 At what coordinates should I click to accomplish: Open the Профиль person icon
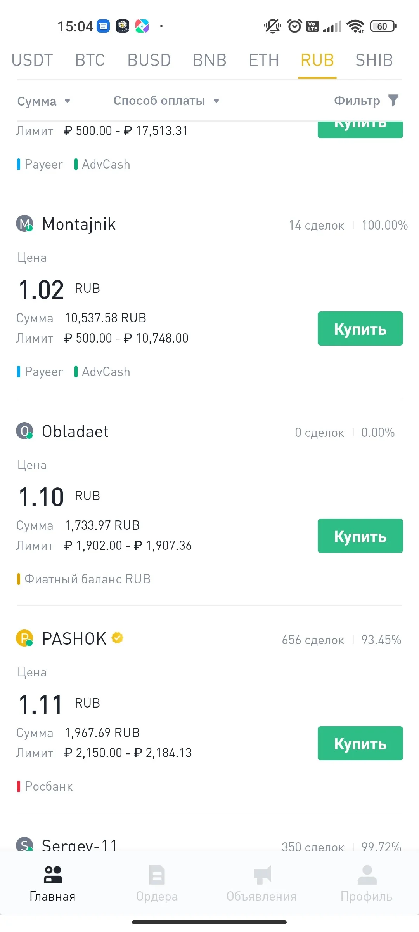pos(367,875)
